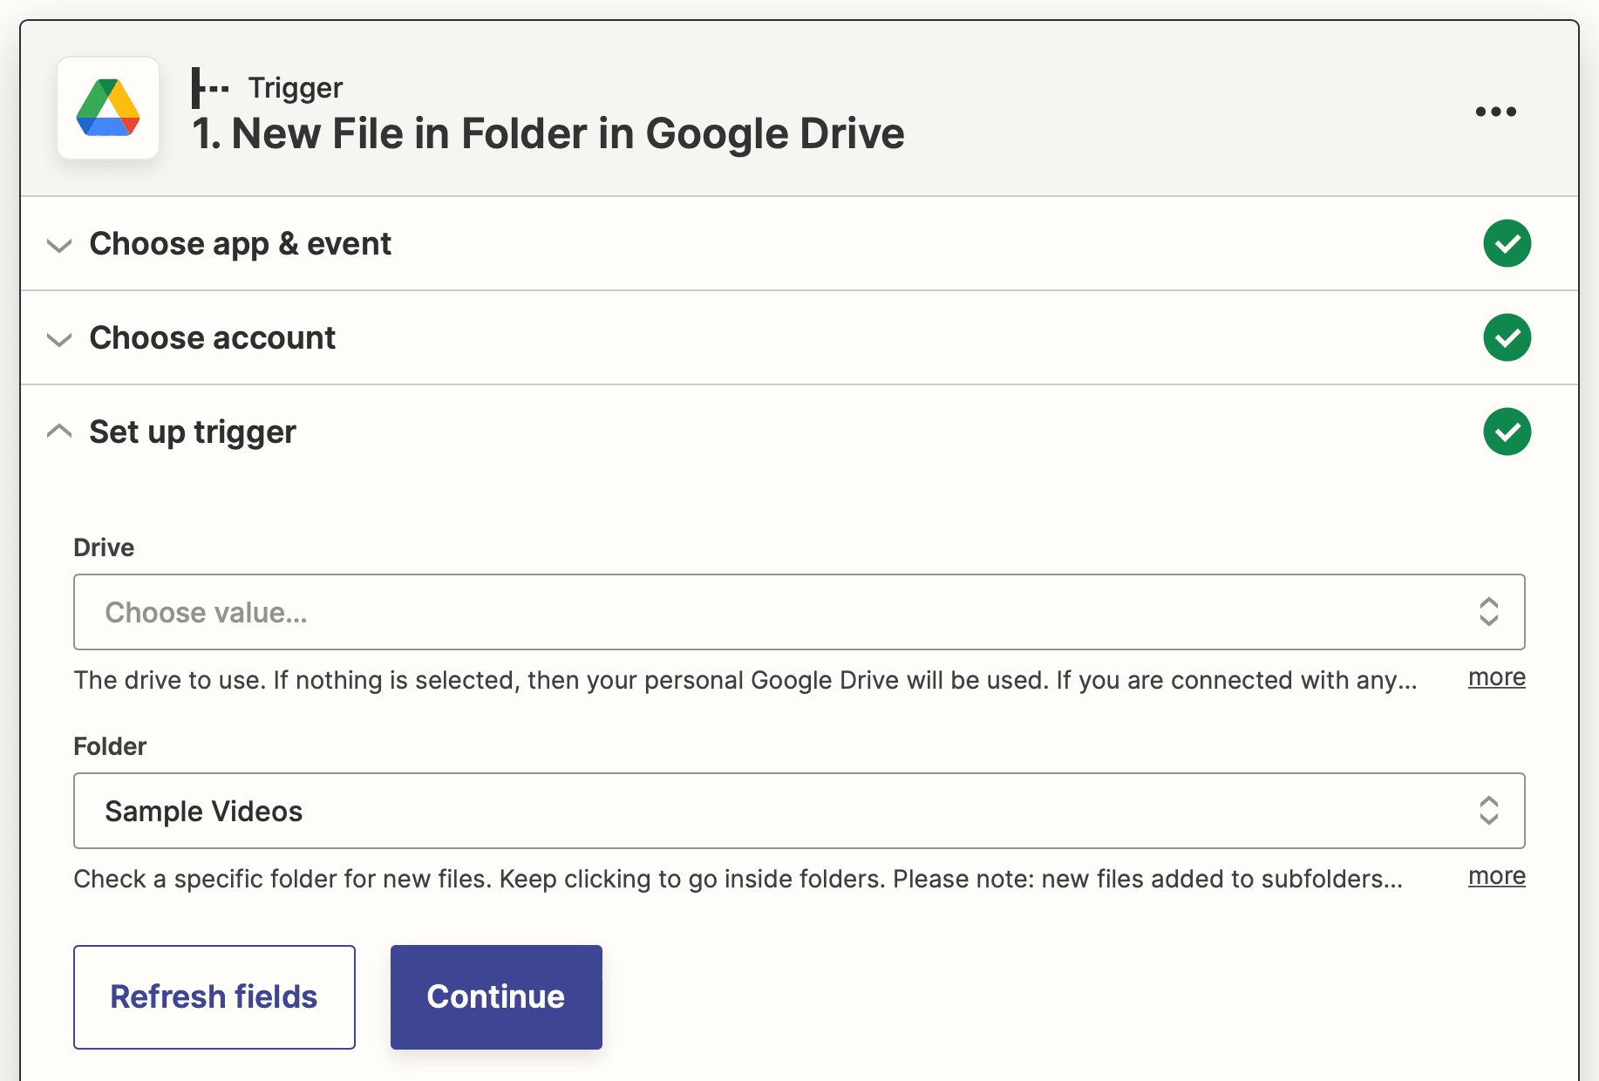
Task: Click the Google Drive app icon
Action: [x=108, y=108]
